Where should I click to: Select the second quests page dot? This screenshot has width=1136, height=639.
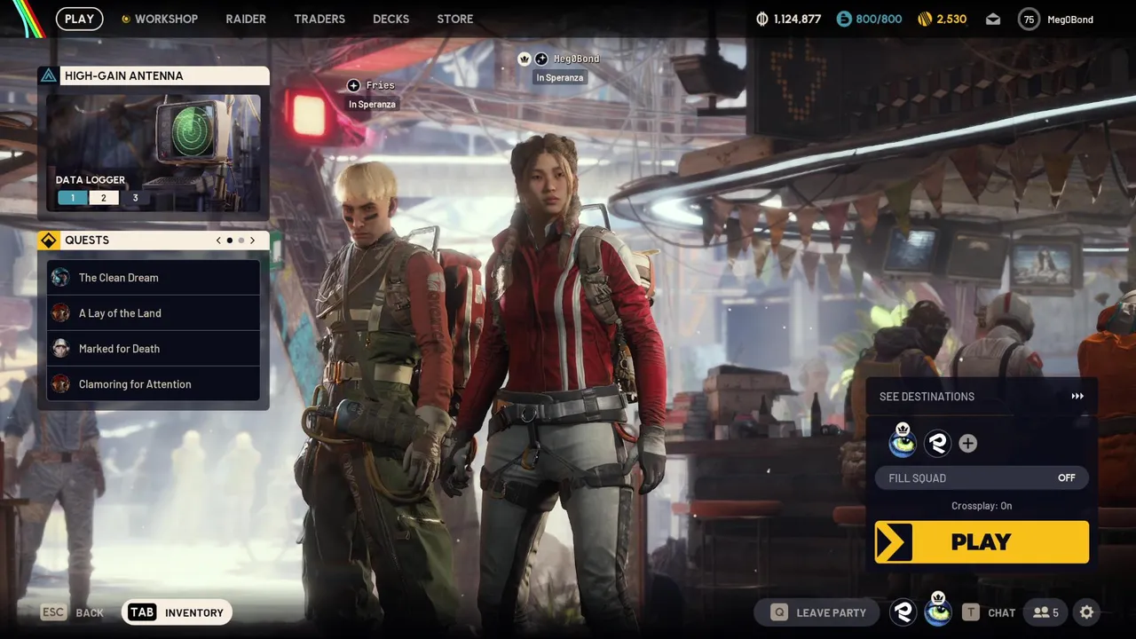241,240
